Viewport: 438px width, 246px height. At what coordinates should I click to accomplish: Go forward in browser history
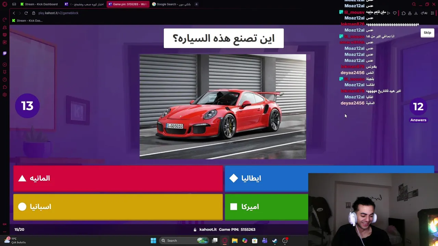(x=20, y=13)
